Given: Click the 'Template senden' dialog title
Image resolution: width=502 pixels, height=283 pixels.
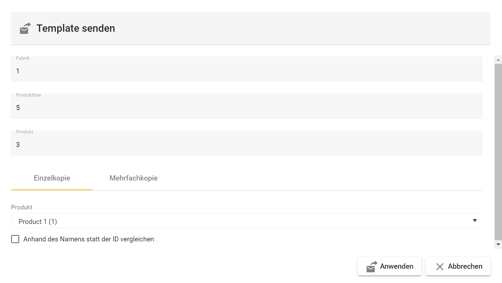Looking at the screenshot, I should coord(76,28).
